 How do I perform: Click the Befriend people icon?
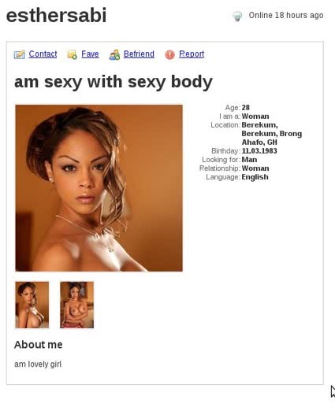114,54
